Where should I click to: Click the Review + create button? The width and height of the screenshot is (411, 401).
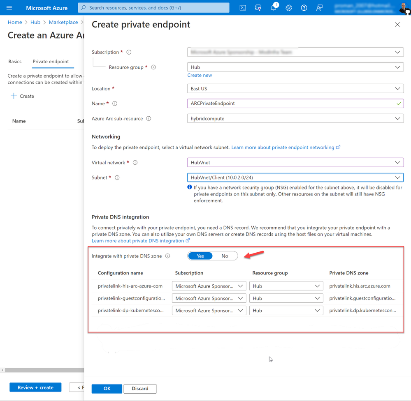tap(35, 387)
